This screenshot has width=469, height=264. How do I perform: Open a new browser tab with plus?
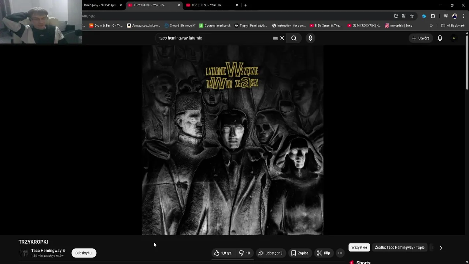245,5
